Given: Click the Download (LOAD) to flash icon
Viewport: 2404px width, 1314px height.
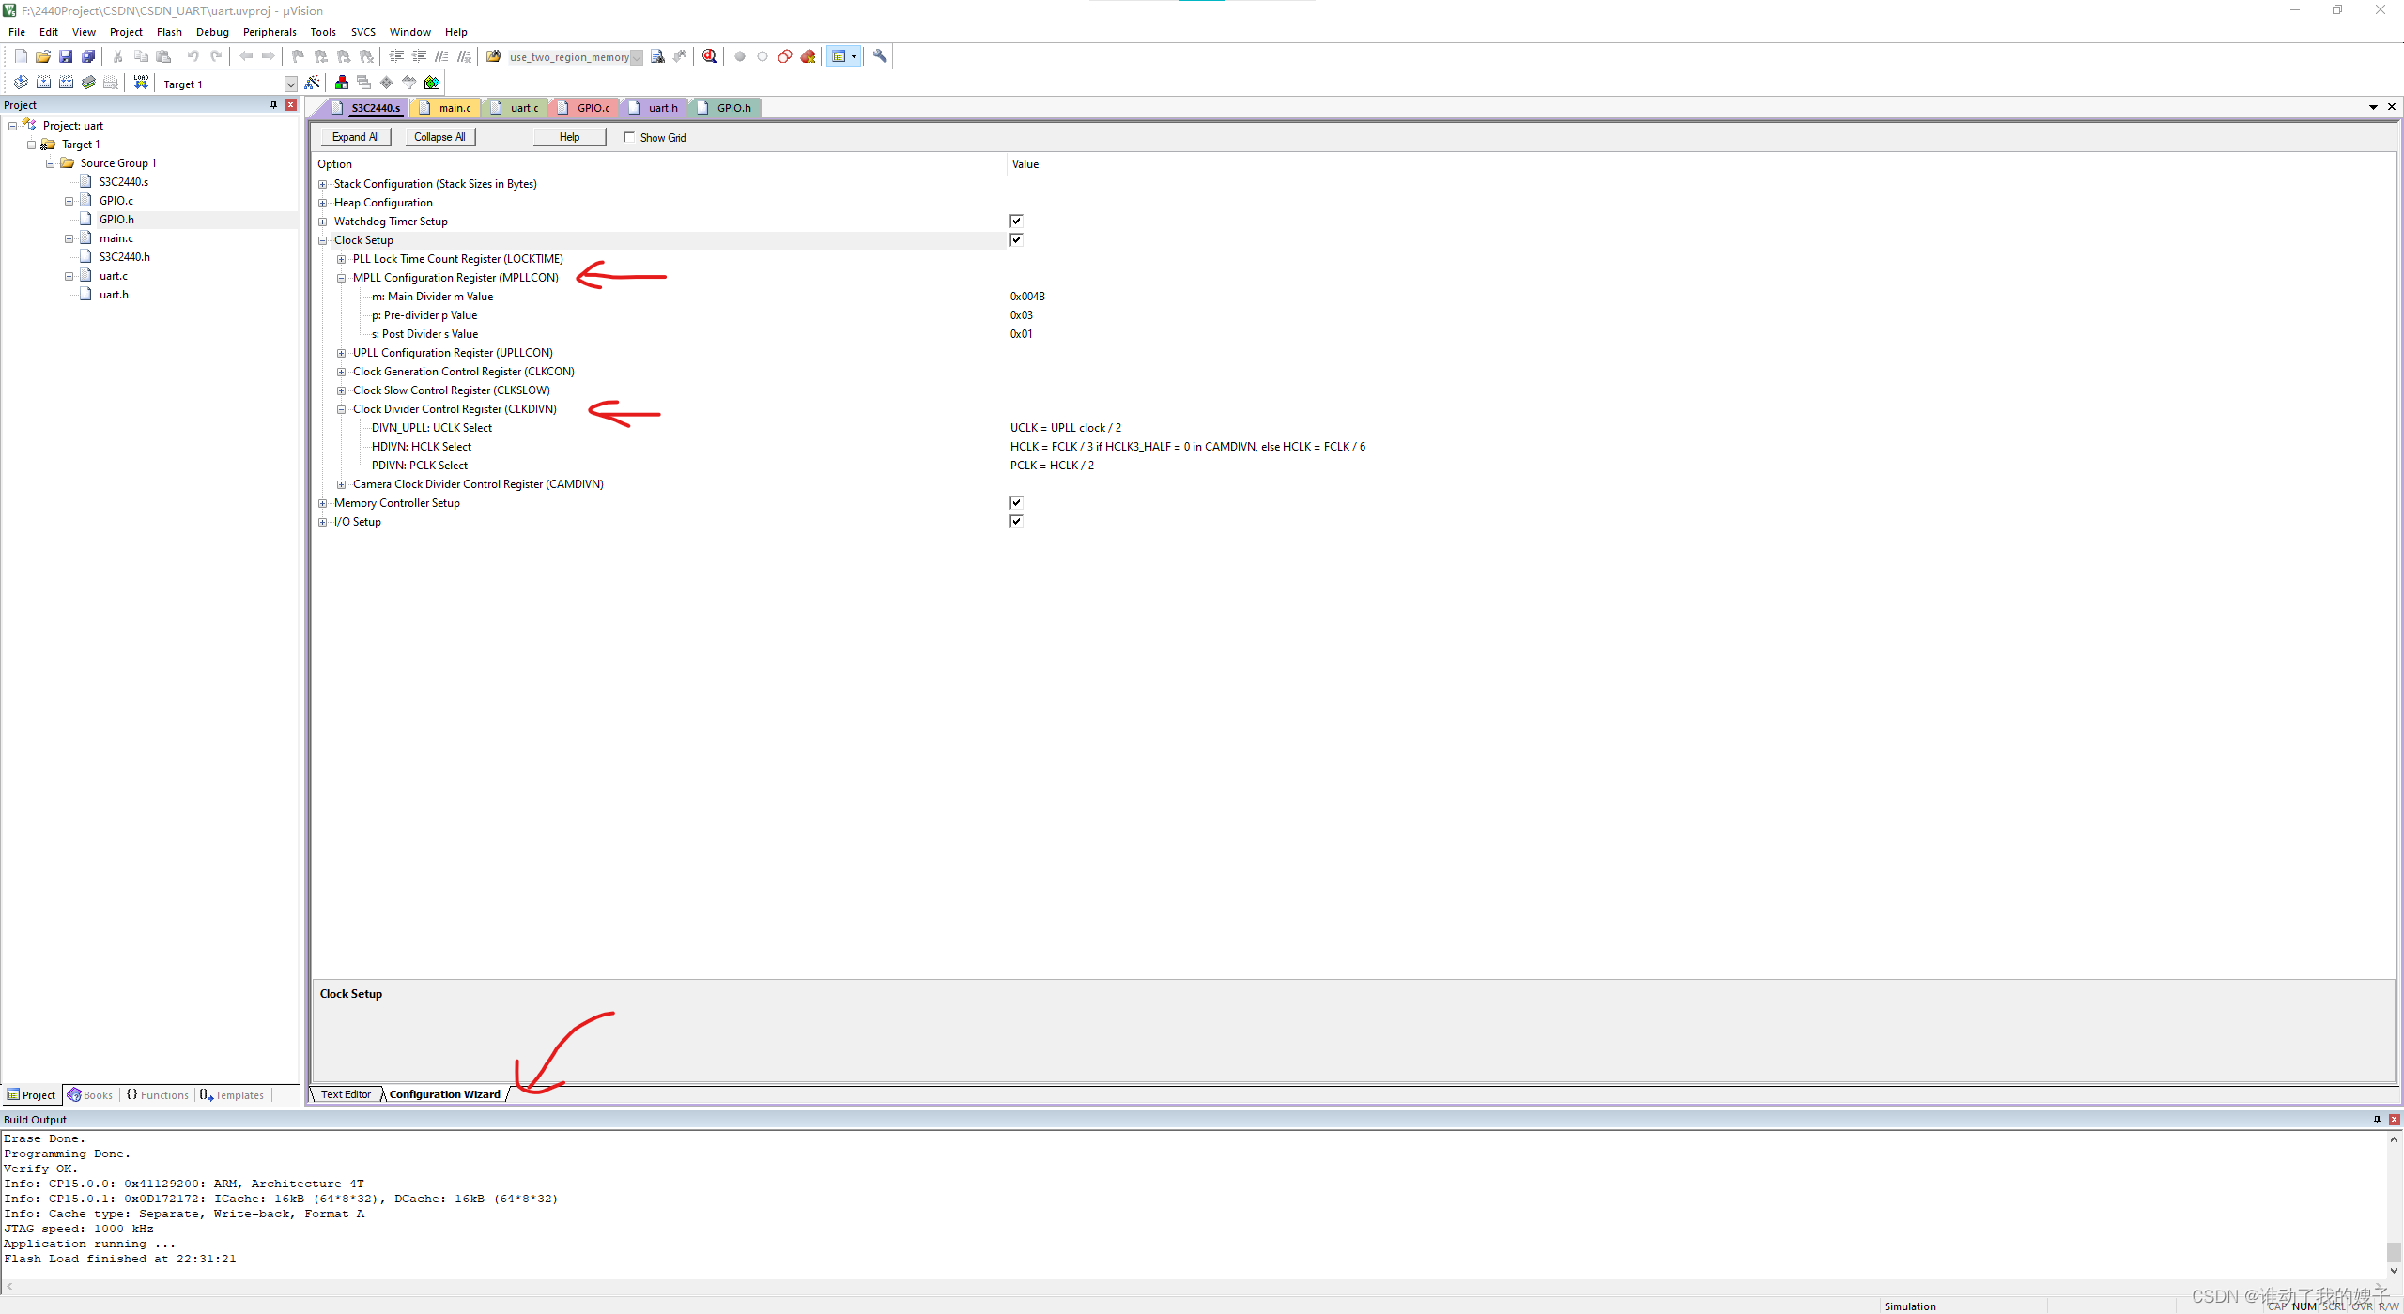Looking at the screenshot, I should (x=141, y=83).
